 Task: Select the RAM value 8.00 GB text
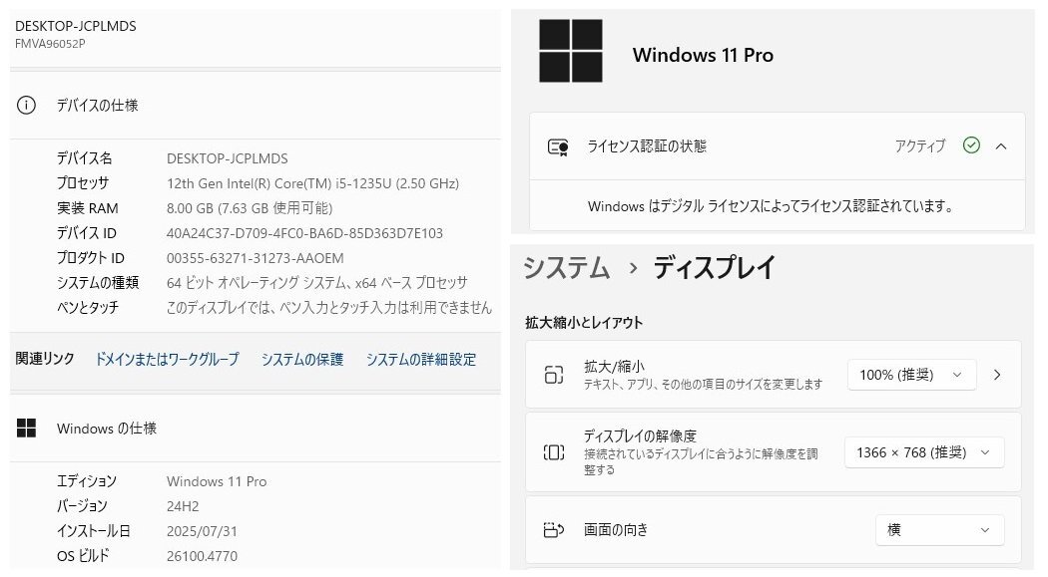[250, 208]
